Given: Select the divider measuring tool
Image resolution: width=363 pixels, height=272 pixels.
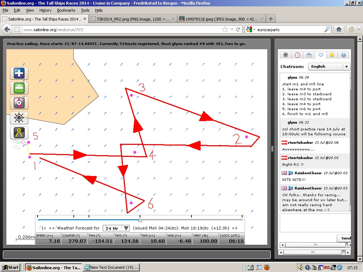Looking at the screenshot, I should click(x=19, y=133).
